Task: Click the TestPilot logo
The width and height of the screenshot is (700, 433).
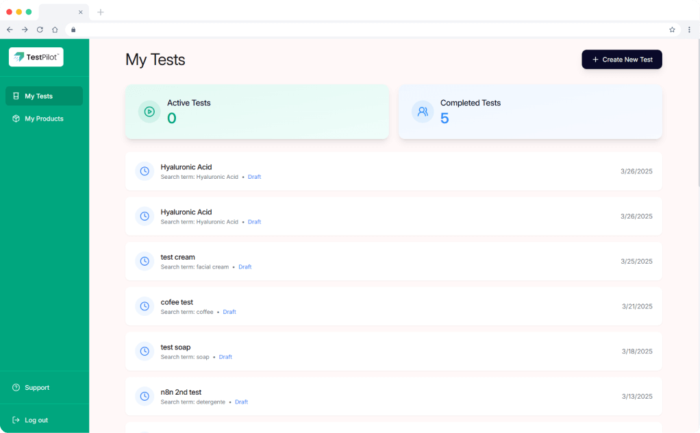Action: tap(36, 57)
